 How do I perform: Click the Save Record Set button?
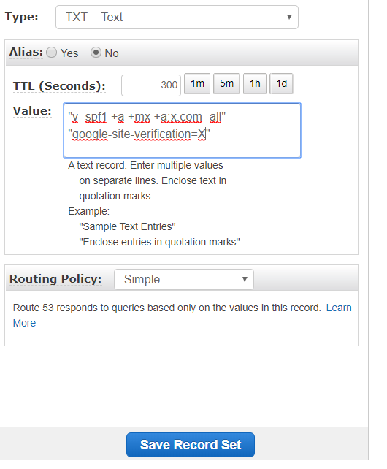[191, 445]
